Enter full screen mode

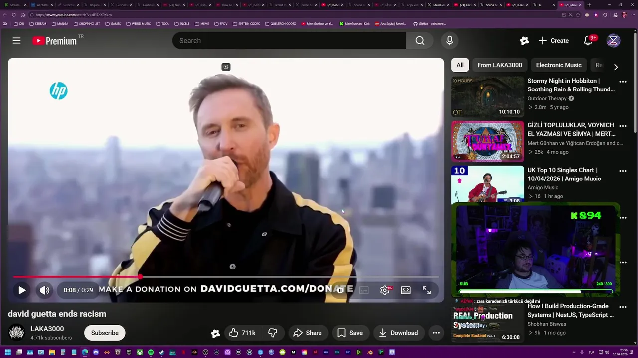click(427, 290)
